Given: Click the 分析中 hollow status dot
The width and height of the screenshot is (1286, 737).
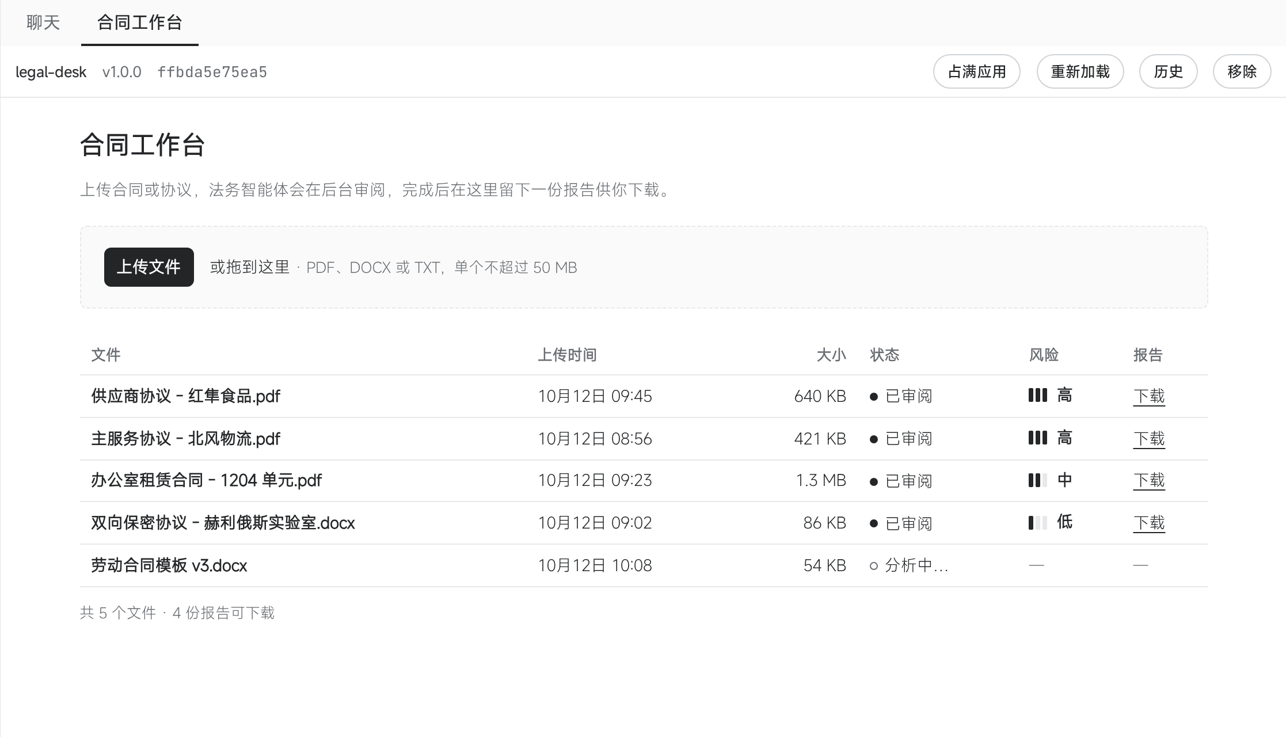Looking at the screenshot, I should [874, 566].
